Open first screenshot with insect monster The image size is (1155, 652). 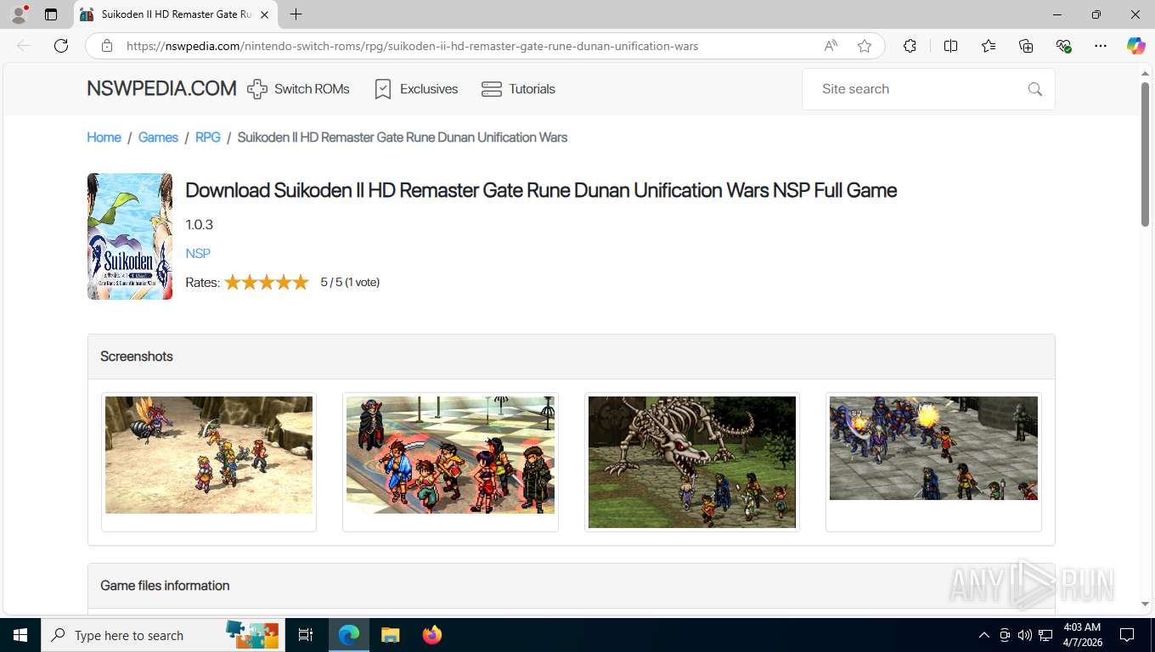point(209,455)
